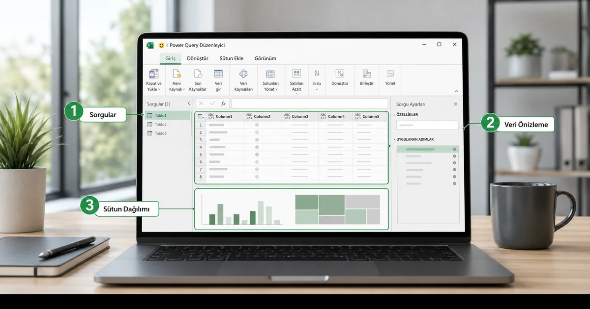Select the Column2 header
The image size is (590, 309).
pos(263,117)
